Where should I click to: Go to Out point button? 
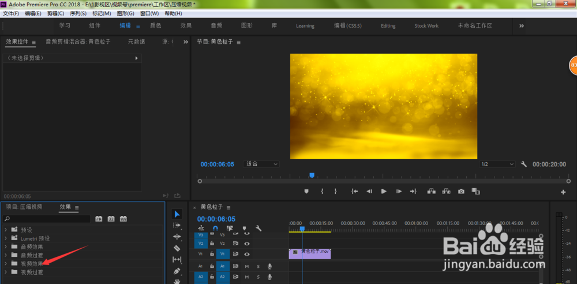[x=413, y=191]
